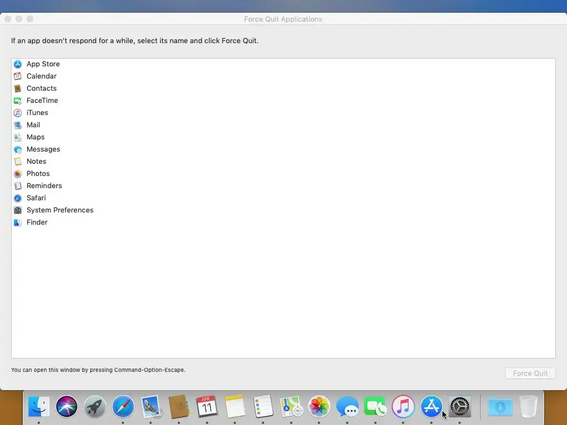This screenshot has height=425, width=567.
Task: Click the Mail icon in the list
Action: click(x=18, y=125)
